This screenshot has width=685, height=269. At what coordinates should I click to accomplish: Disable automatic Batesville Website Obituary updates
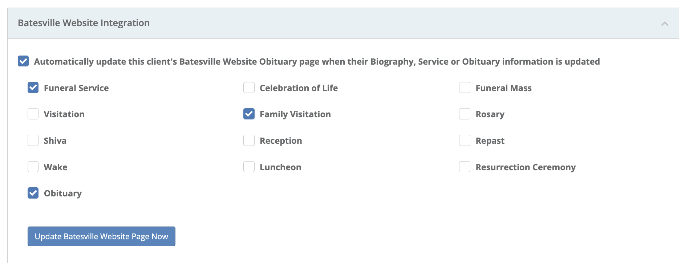[x=23, y=61]
